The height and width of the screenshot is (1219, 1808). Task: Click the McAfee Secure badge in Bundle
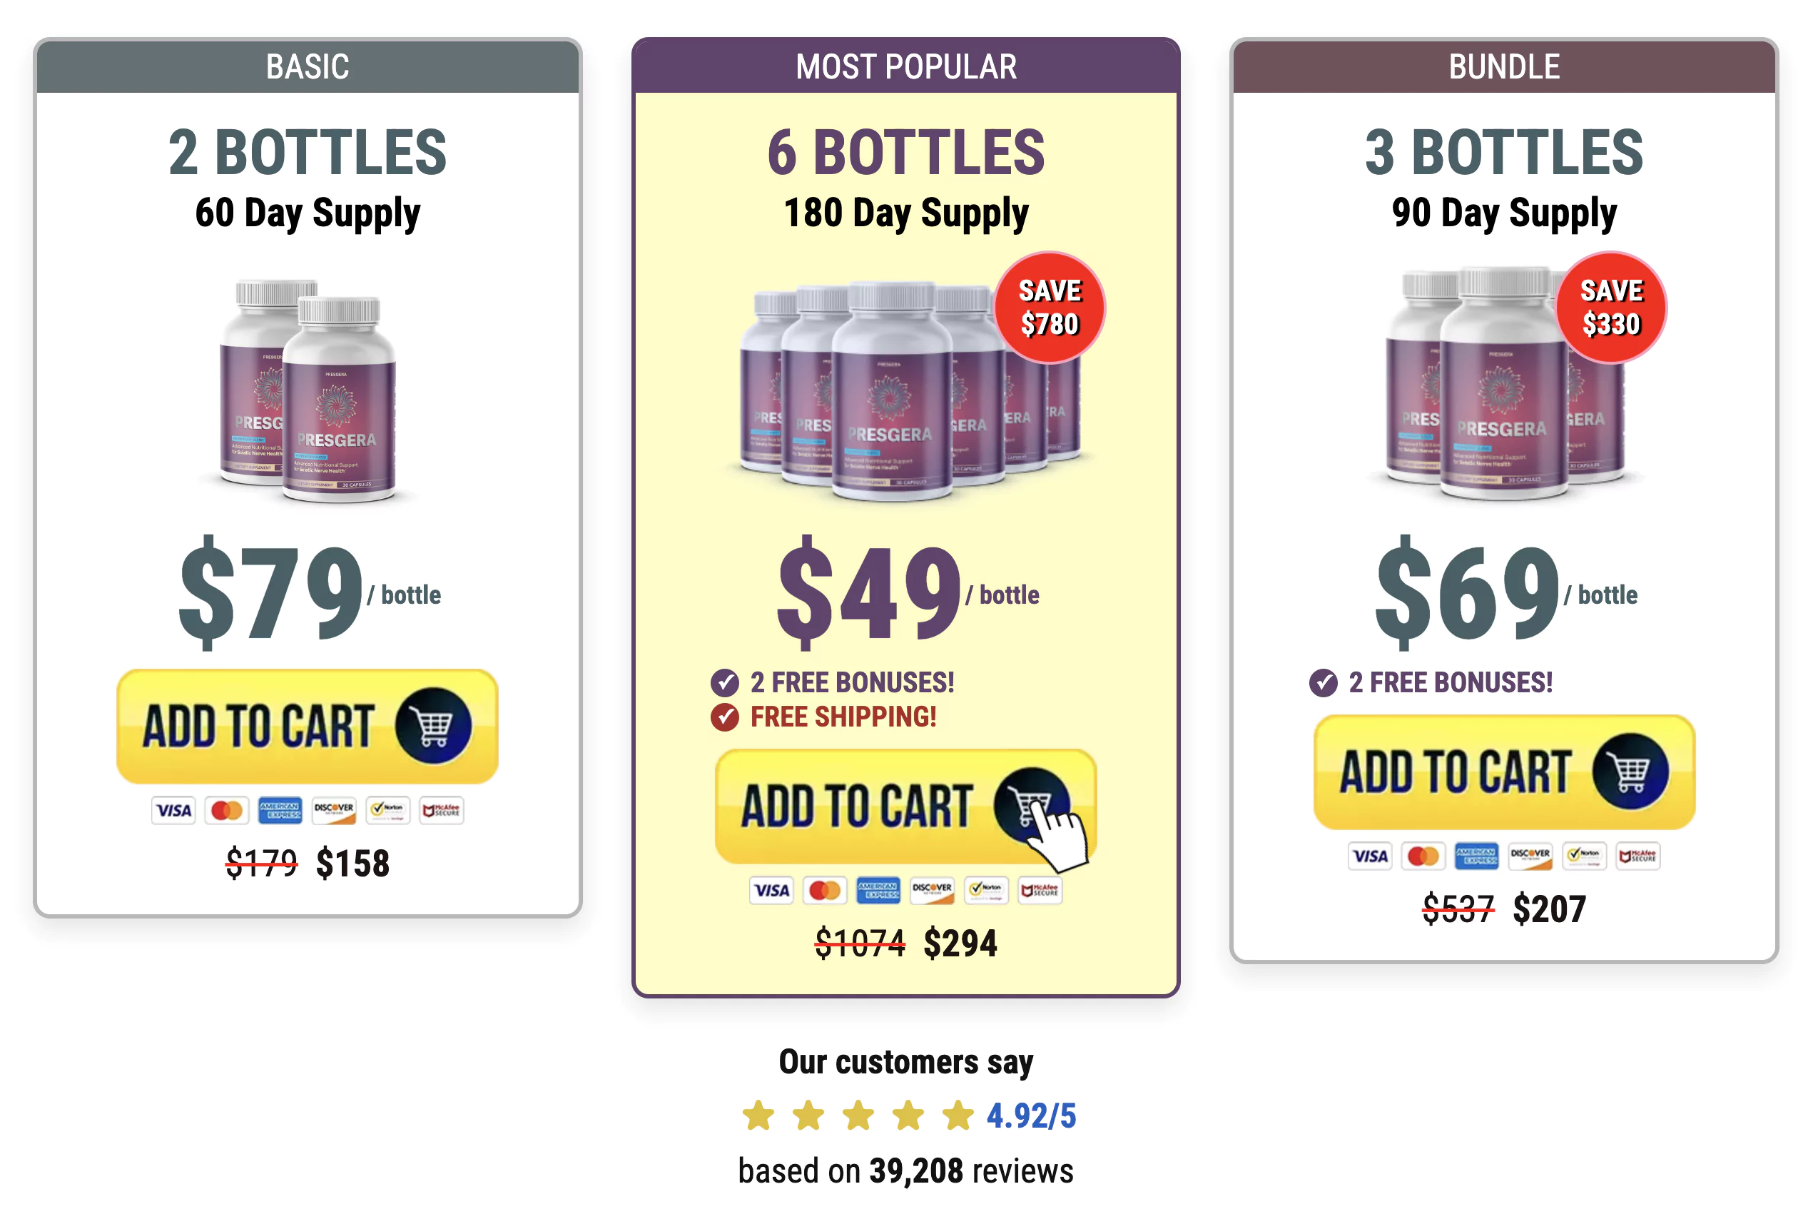(1637, 856)
